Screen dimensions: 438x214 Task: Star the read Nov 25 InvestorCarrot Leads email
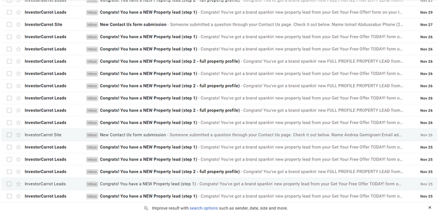(x=19, y=184)
